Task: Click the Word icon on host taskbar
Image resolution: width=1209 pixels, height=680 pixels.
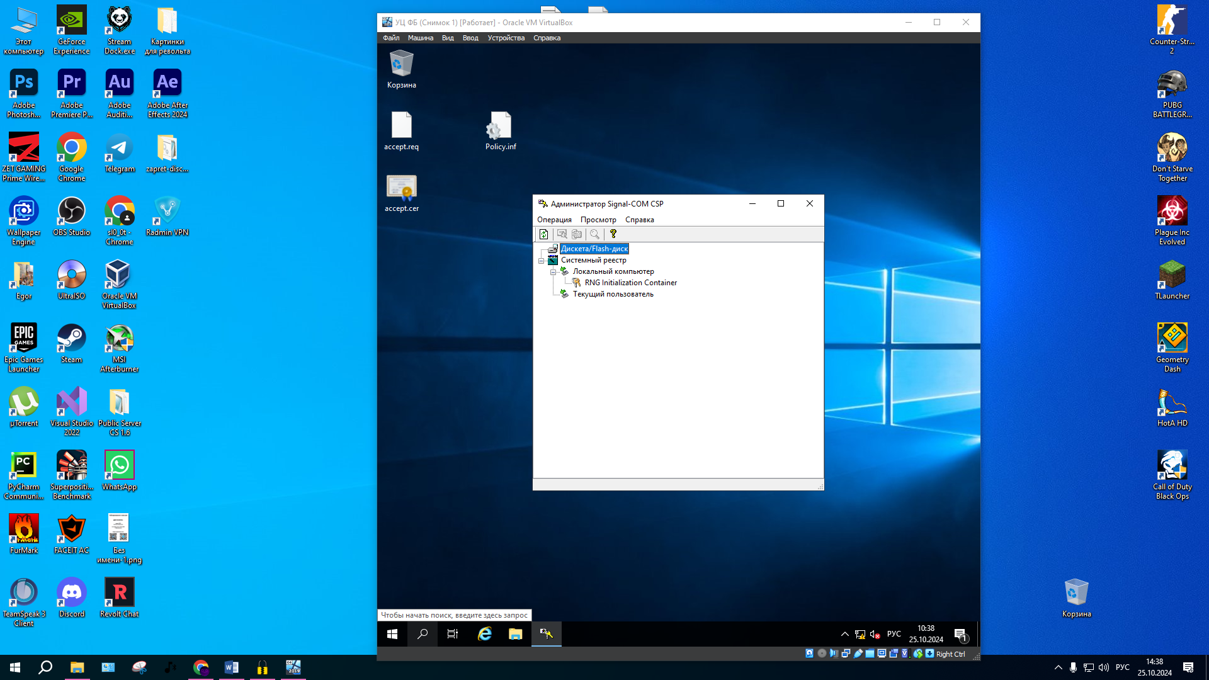Action: coord(232,667)
